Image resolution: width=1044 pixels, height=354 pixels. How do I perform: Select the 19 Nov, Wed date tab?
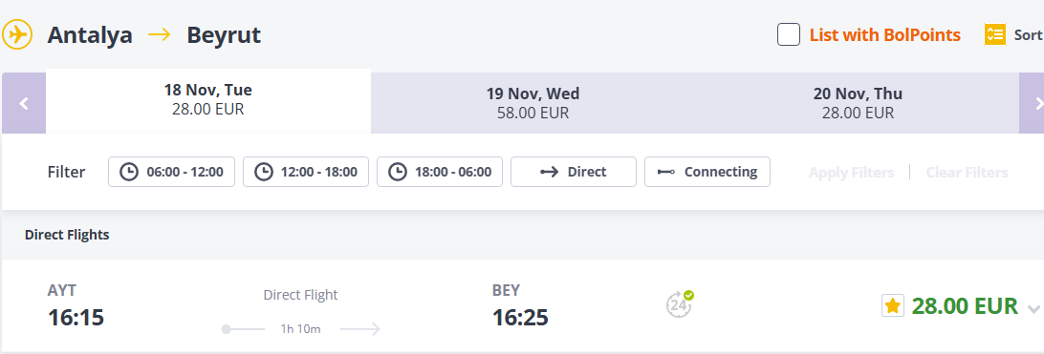(533, 103)
